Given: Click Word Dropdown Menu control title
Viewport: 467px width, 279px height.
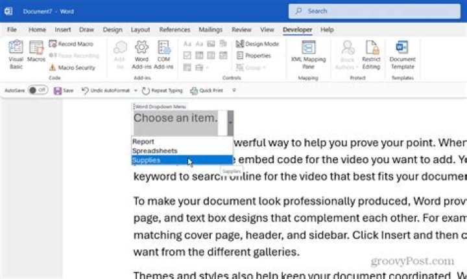Looking at the screenshot, I should pos(160,107).
